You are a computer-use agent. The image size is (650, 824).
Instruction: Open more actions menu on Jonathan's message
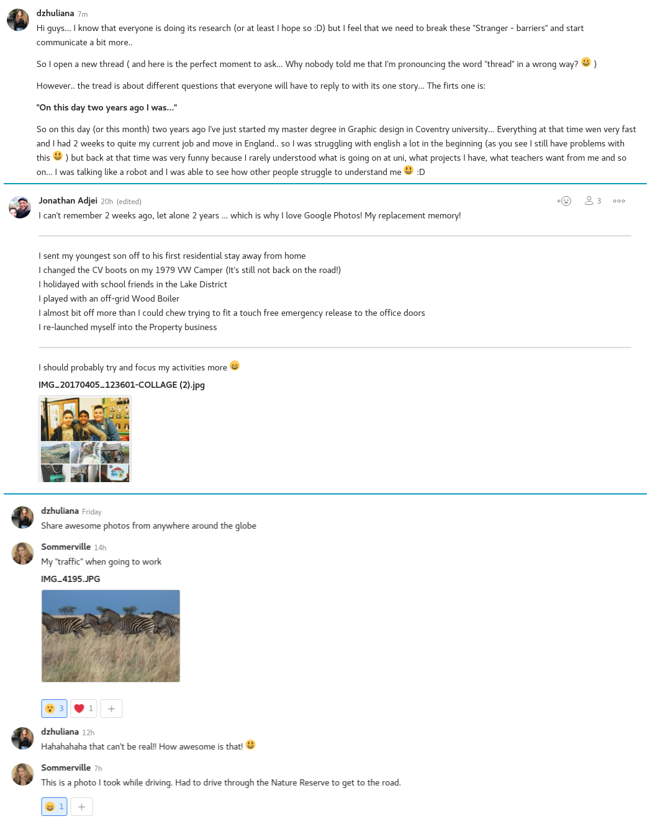(619, 201)
